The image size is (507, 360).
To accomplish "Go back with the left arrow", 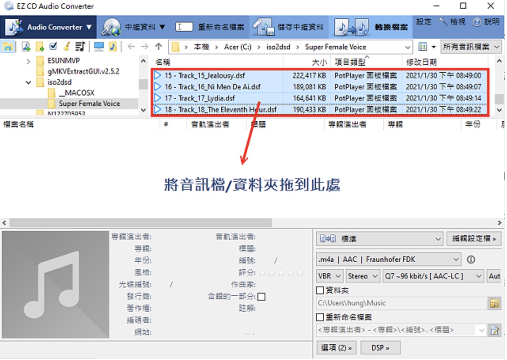I will click(x=131, y=47).
